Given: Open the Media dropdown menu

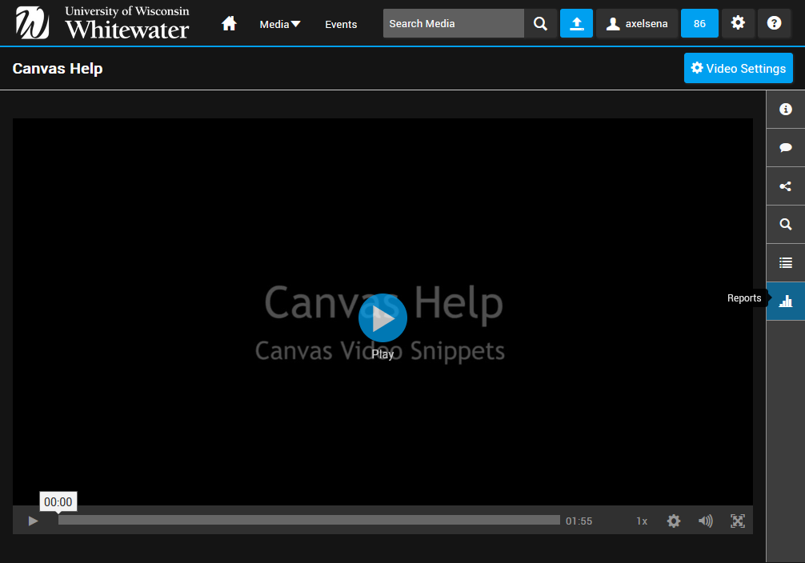Looking at the screenshot, I should (280, 24).
